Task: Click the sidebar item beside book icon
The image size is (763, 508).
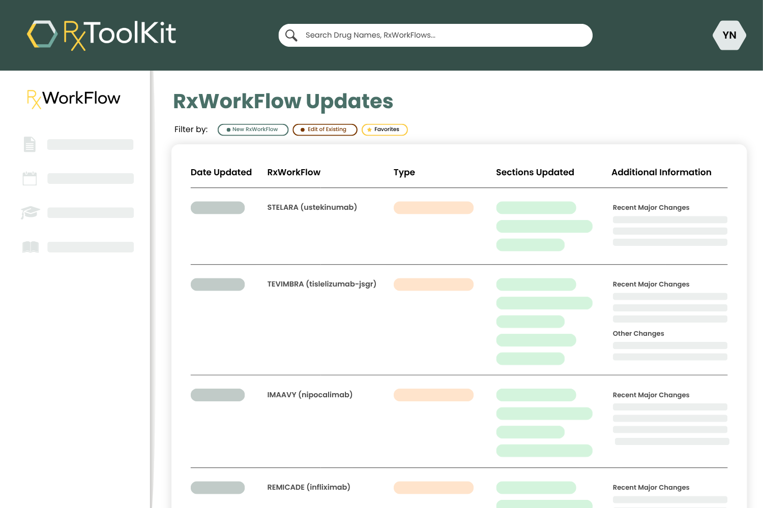Action: (91, 247)
